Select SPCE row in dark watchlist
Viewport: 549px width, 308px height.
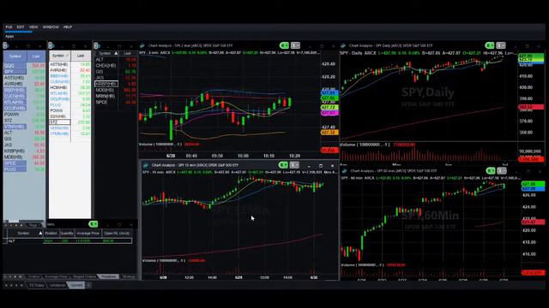[116, 102]
